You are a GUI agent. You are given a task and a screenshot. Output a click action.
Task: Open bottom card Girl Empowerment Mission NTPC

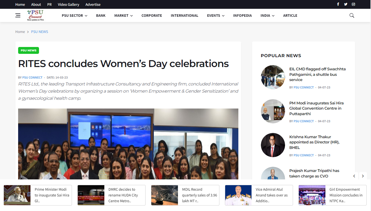click(x=333, y=195)
